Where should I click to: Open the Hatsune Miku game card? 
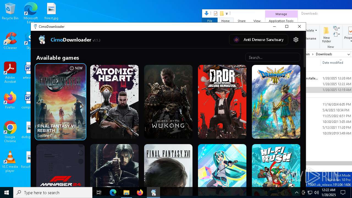pyautogui.click(x=222, y=166)
